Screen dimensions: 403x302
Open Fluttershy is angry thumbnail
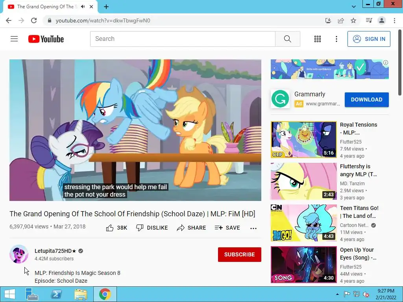(x=303, y=181)
